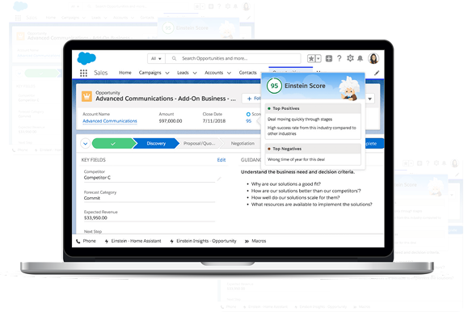Viewport: 464px width, 312px height.
Task: Expand the Campaigns tab chevron
Action: click(x=167, y=73)
